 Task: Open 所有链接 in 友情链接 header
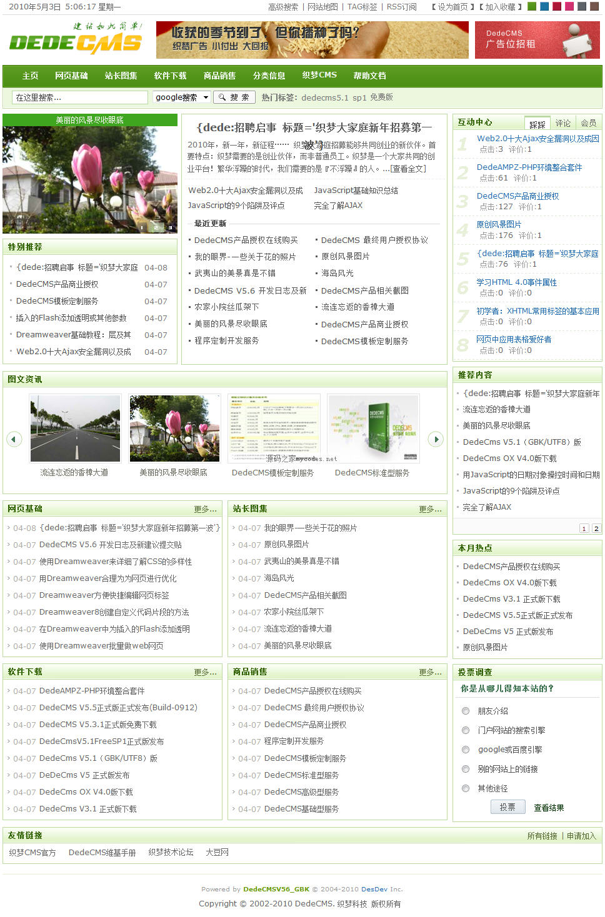click(x=542, y=836)
